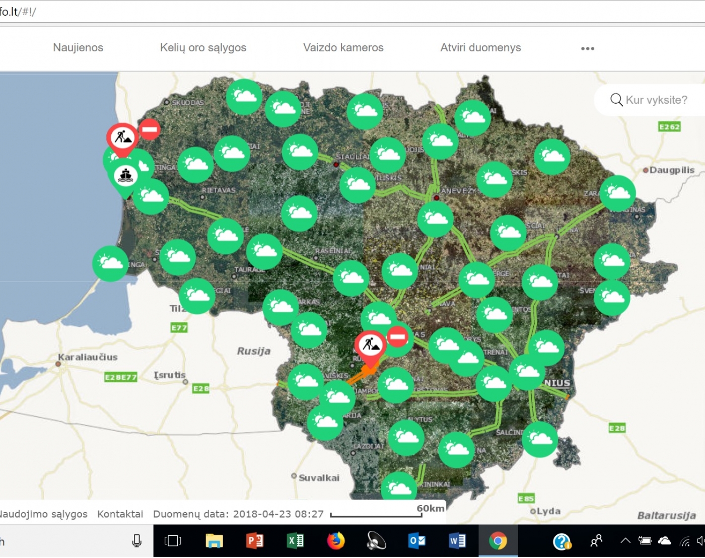Open the OneDrive cloud tray icon
705x558 pixels.
tap(665, 541)
